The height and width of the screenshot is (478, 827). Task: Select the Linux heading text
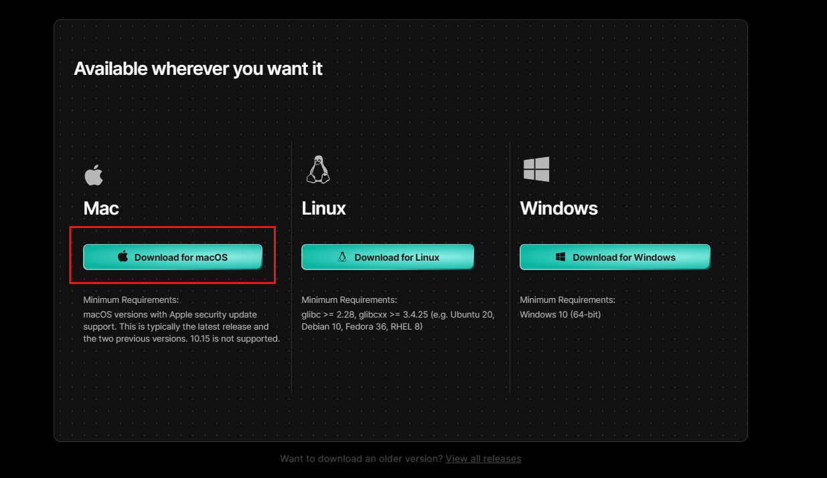pos(323,208)
